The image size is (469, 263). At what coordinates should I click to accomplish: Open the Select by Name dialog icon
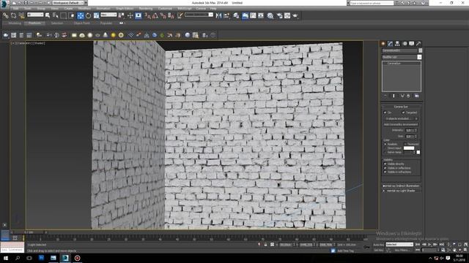(56, 15)
